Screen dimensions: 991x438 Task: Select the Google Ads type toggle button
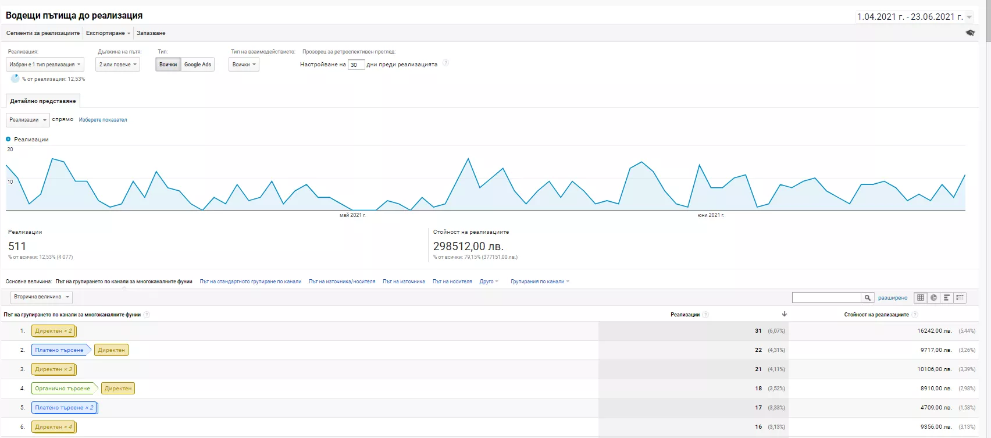198,65
